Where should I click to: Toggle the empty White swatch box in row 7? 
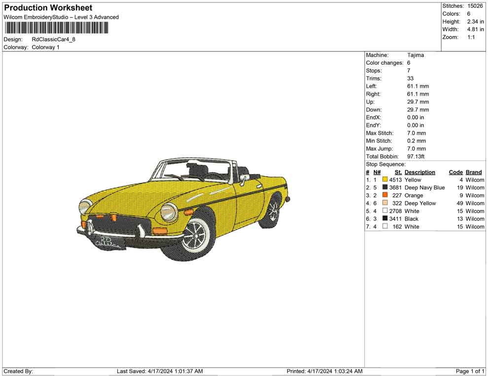pyautogui.click(x=385, y=226)
